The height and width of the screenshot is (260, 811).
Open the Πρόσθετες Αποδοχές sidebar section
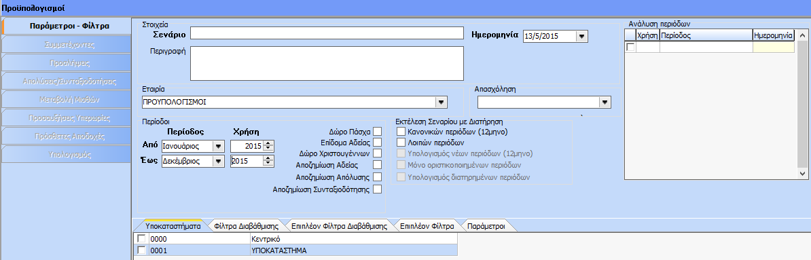pyautogui.click(x=66, y=136)
